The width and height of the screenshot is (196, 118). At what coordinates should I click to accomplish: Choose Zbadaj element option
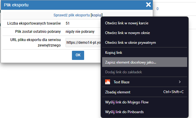click(x=144, y=92)
